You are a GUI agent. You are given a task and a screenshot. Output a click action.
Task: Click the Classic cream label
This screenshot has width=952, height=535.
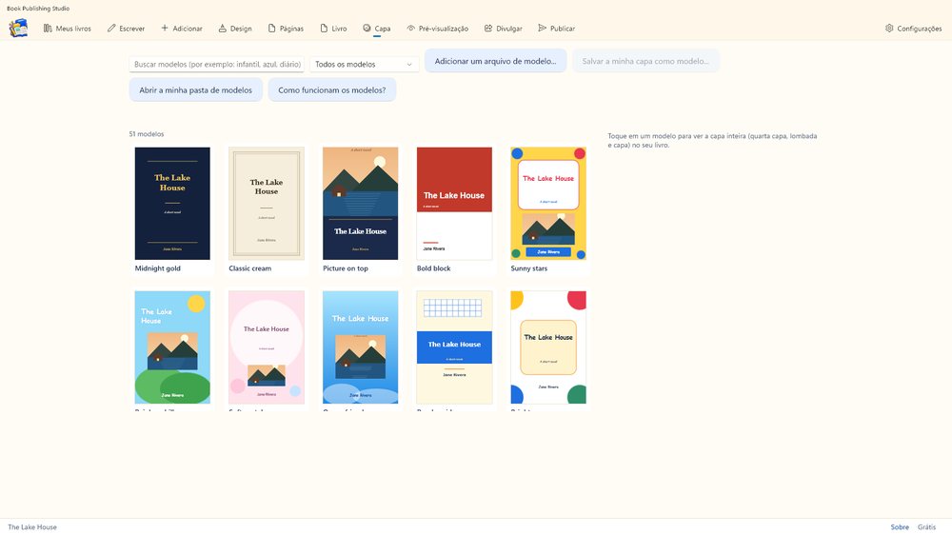point(250,268)
